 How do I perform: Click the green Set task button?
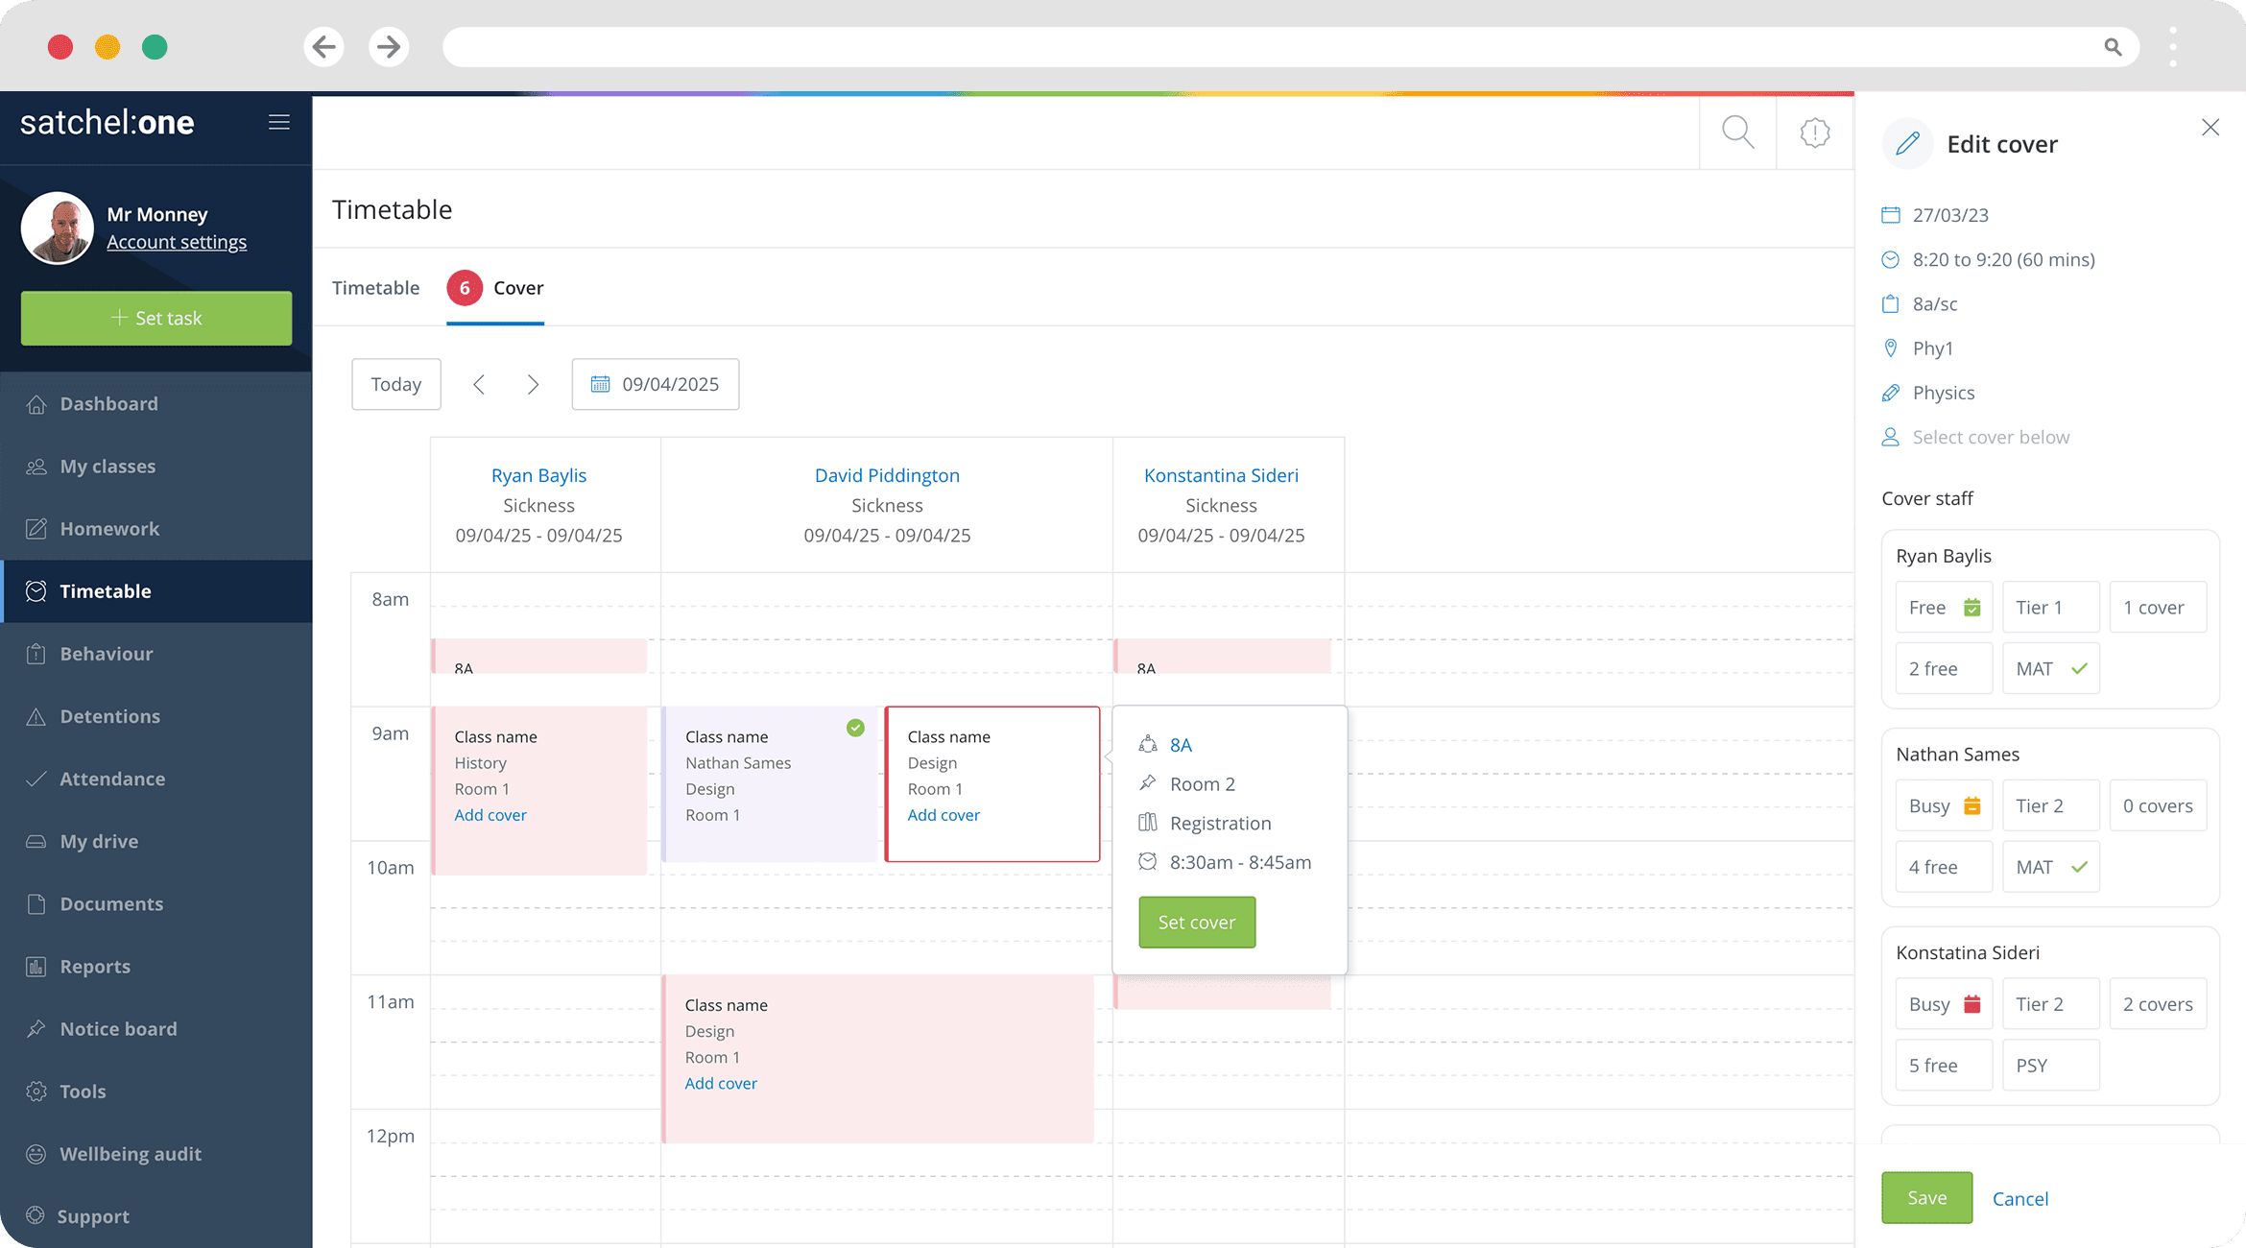coord(156,318)
